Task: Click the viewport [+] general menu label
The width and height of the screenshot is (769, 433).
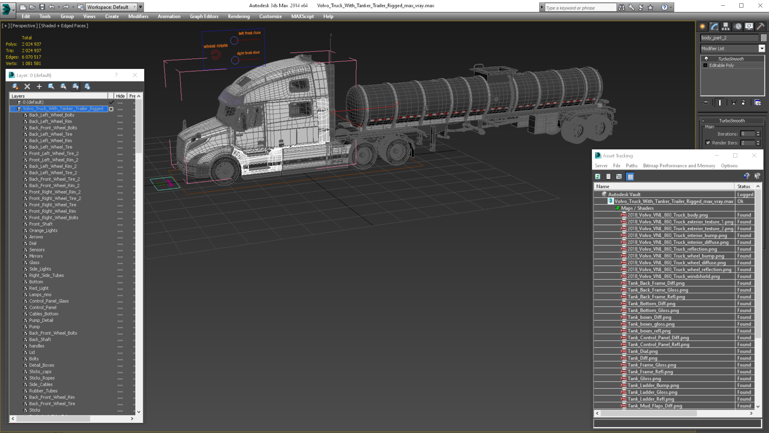Action: (5, 26)
